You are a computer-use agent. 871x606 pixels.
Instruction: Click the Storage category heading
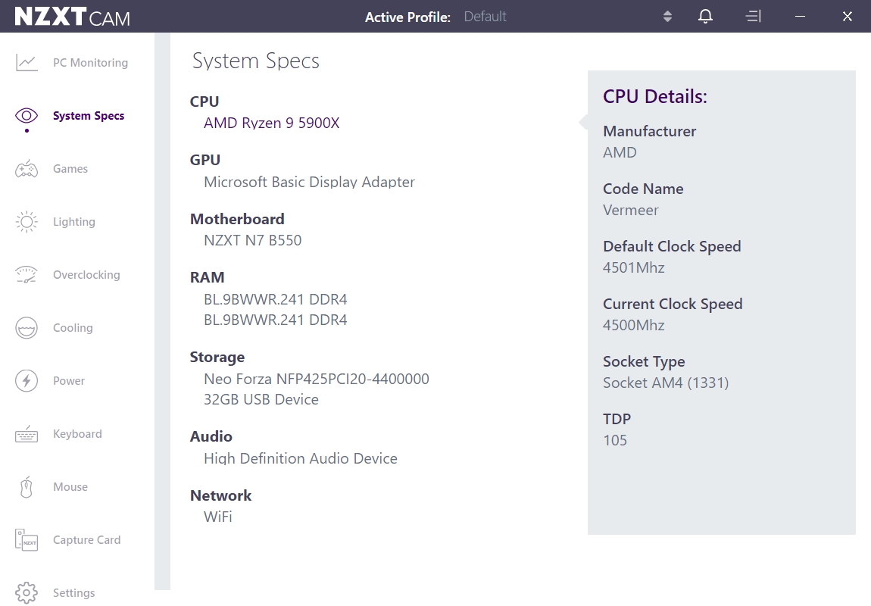tap(217, 357)
